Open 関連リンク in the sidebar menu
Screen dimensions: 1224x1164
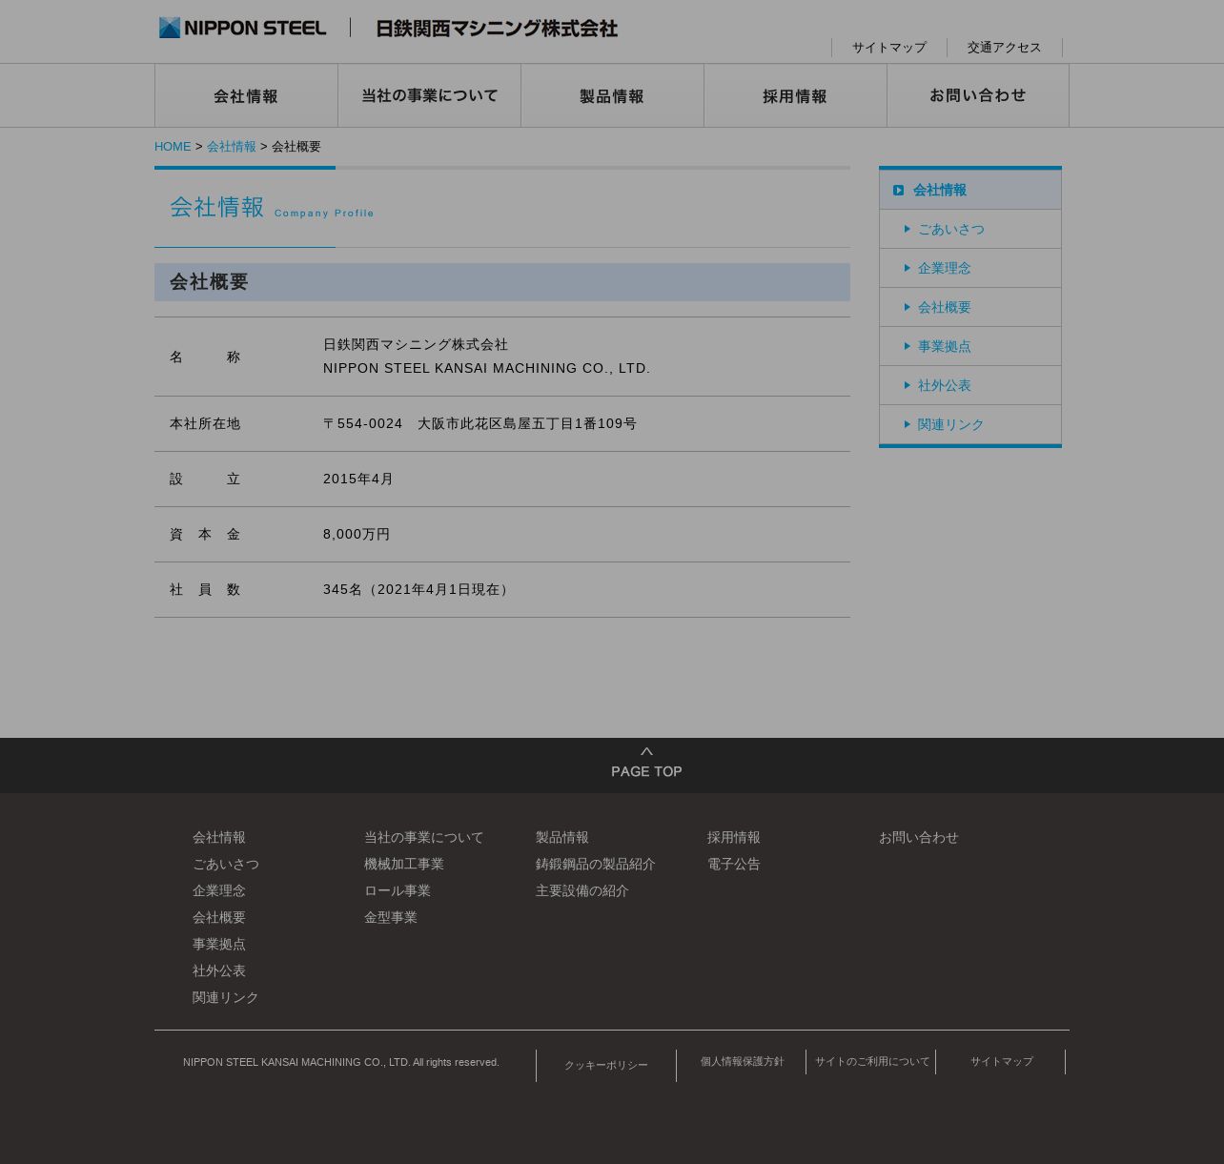[x=970, y=424]
